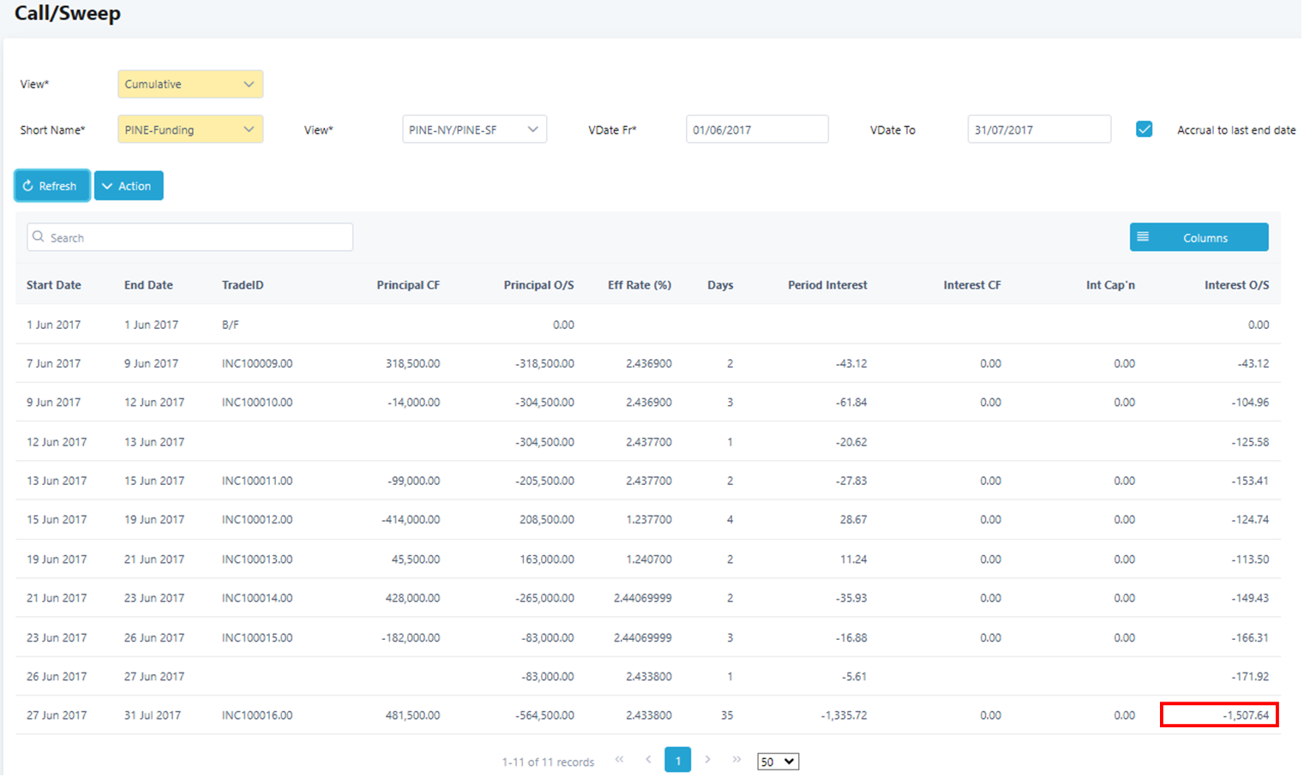Open the Cumulative view dropdown
1304x777 pixels.
[190, 84]
